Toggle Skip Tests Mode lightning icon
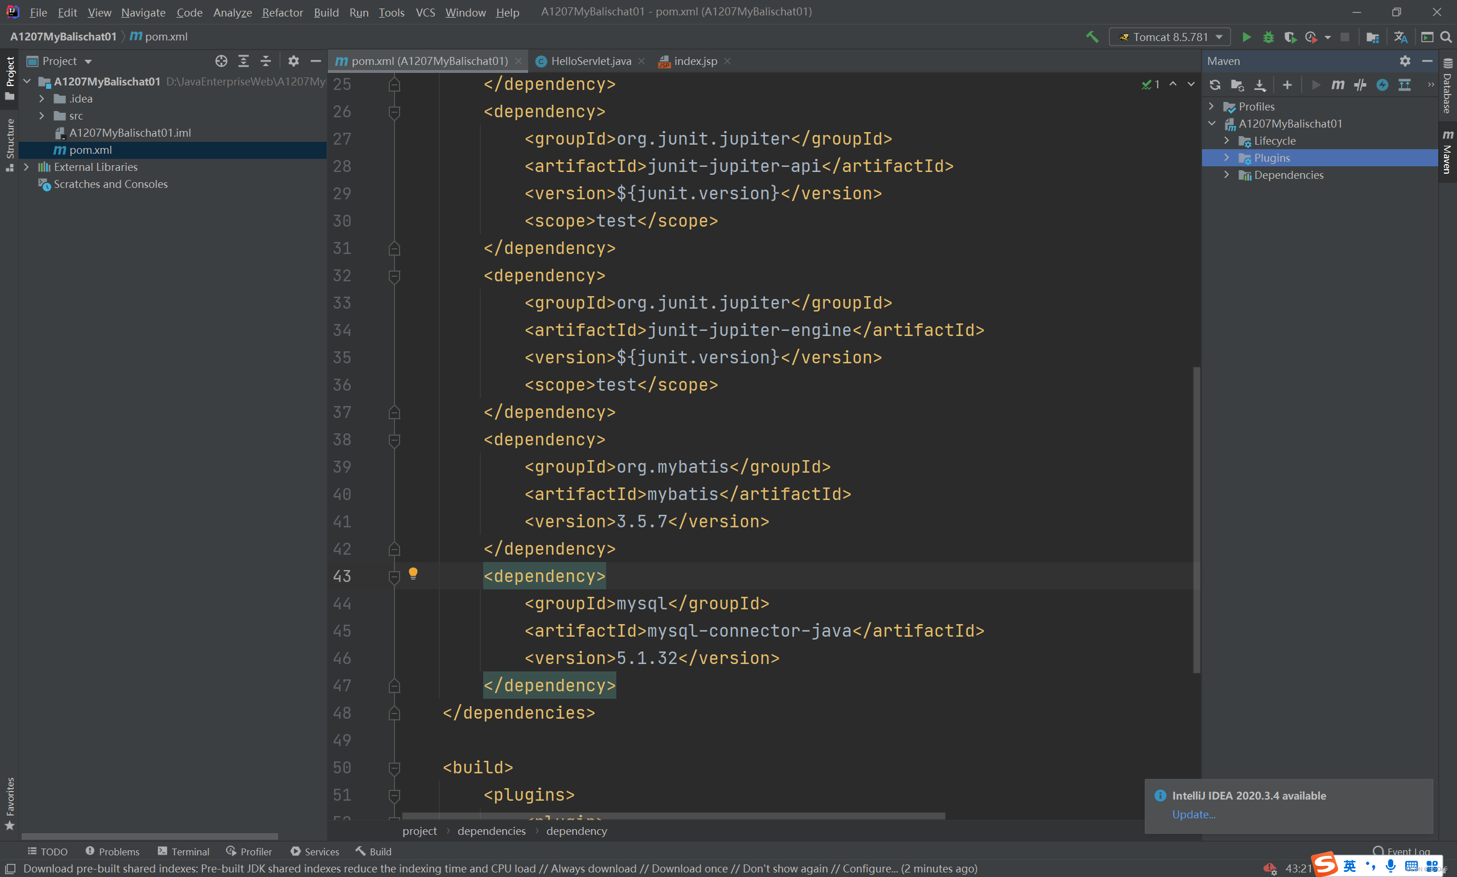1457x877 pixels. click(1382, 84)
